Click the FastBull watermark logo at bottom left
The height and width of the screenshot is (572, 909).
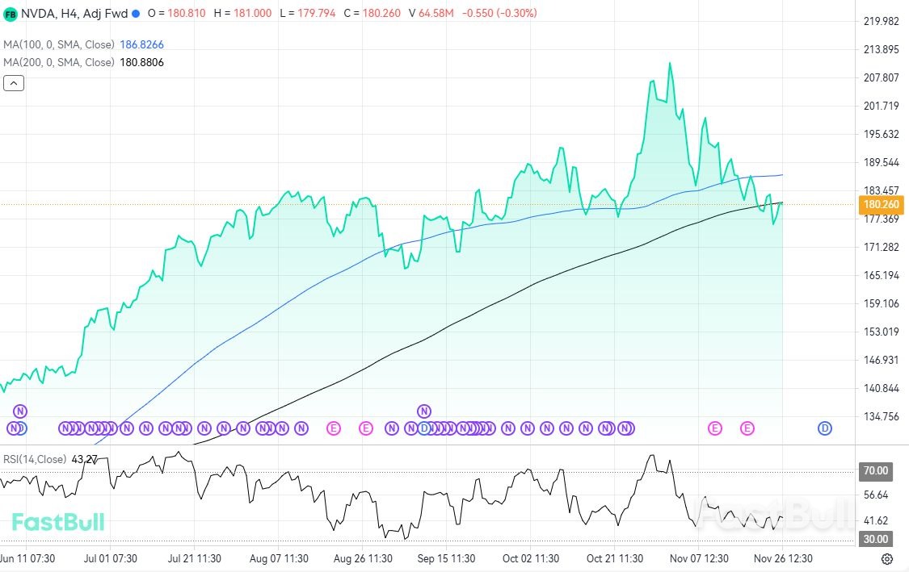tap(58, 522)
